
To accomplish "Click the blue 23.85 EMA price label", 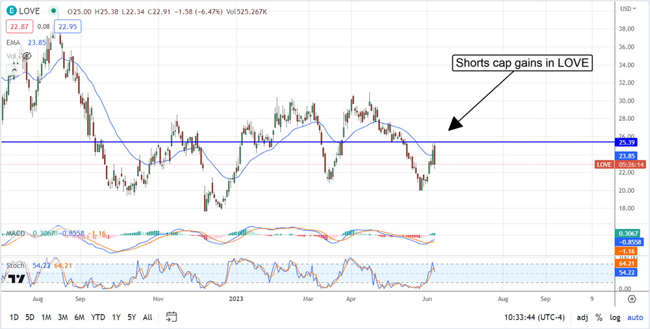I will tap(628, 156).
